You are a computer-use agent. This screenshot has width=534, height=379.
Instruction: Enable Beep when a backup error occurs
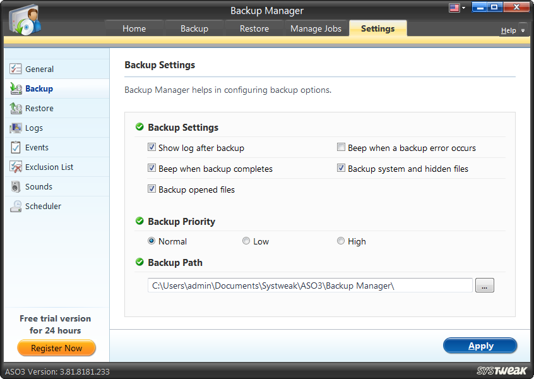click(x=341, y=147)
